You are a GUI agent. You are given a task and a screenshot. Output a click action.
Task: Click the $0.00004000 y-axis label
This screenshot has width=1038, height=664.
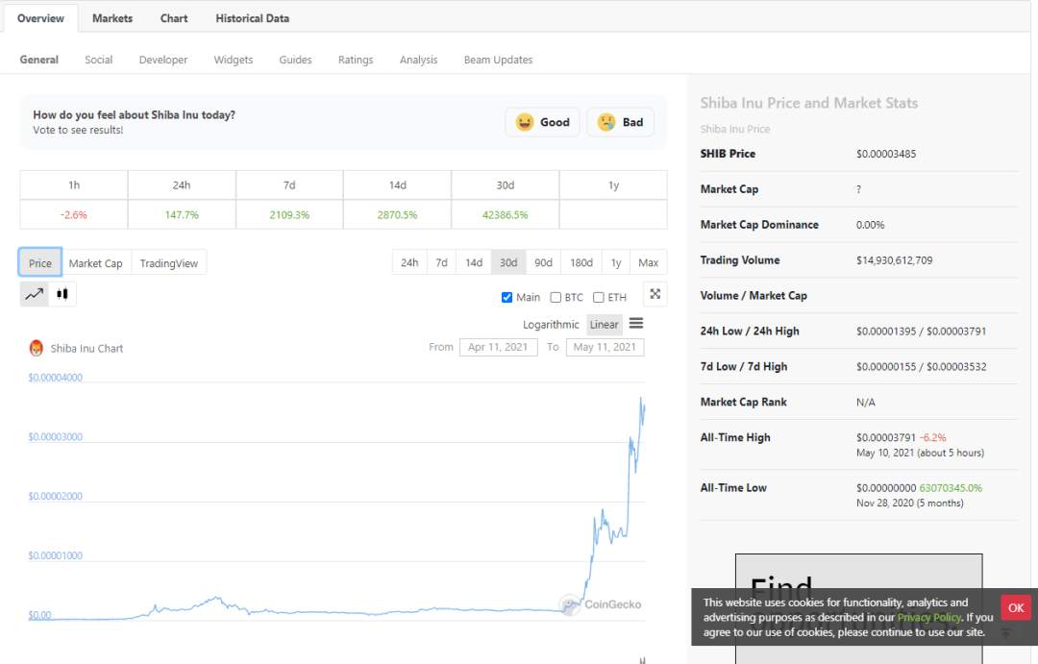(x=55, y=378)
